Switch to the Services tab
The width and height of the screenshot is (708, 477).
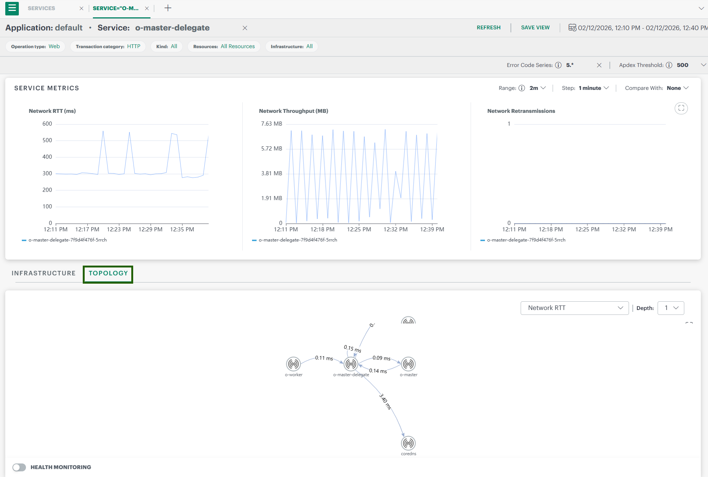[41, 8]
